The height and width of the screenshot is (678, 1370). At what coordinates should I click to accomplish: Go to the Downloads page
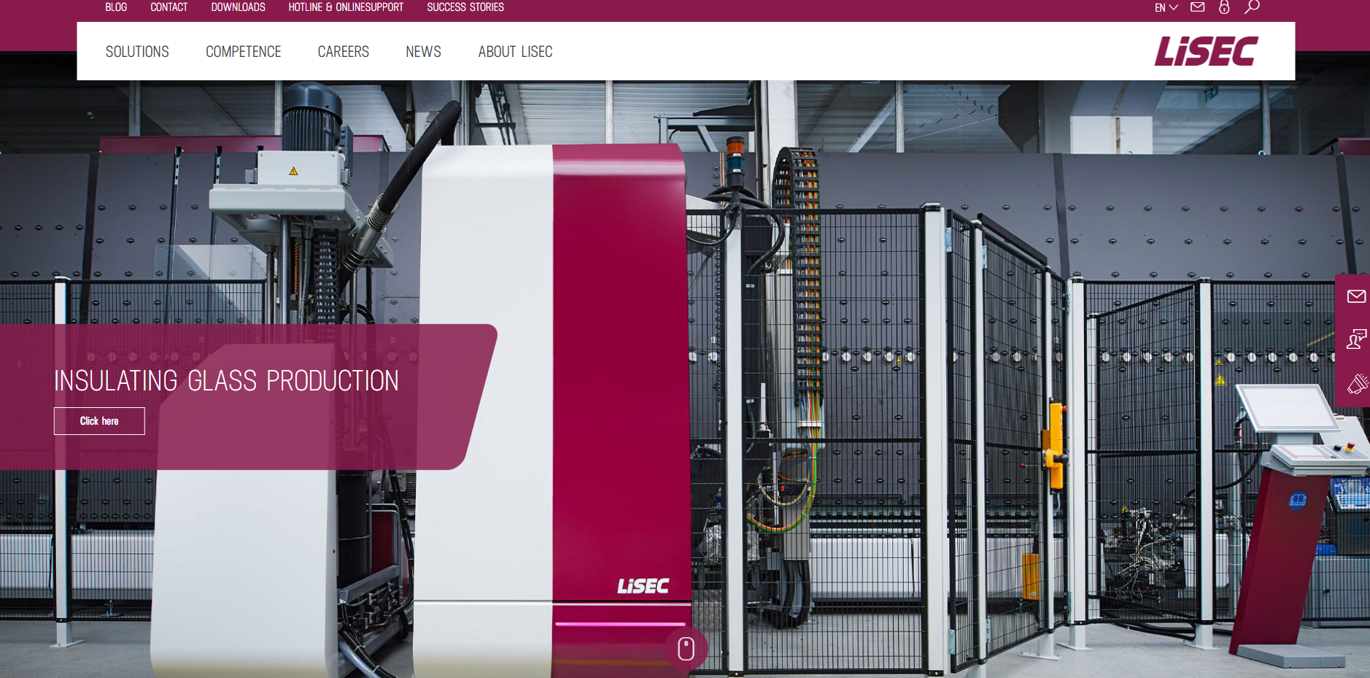coord(238,7)
